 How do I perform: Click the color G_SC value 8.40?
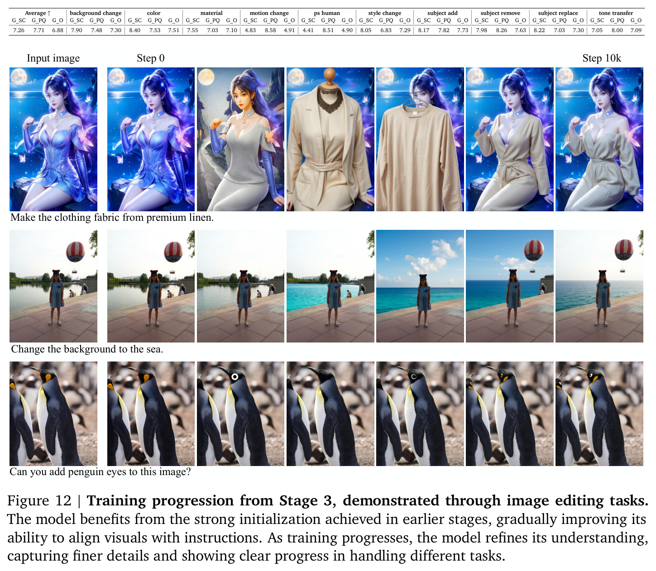click(134, 30)
